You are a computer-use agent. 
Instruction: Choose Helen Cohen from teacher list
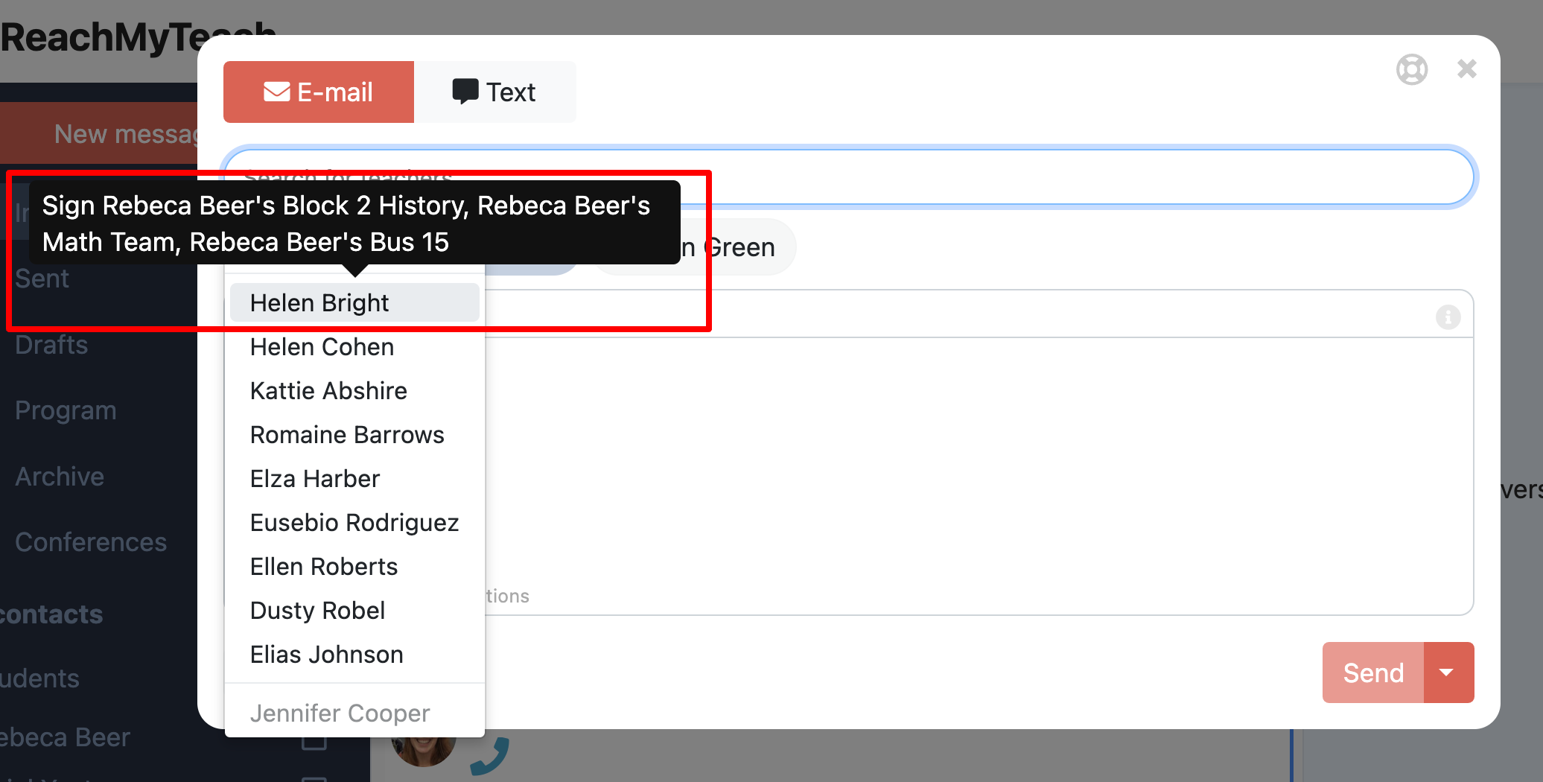click(322, 347)
